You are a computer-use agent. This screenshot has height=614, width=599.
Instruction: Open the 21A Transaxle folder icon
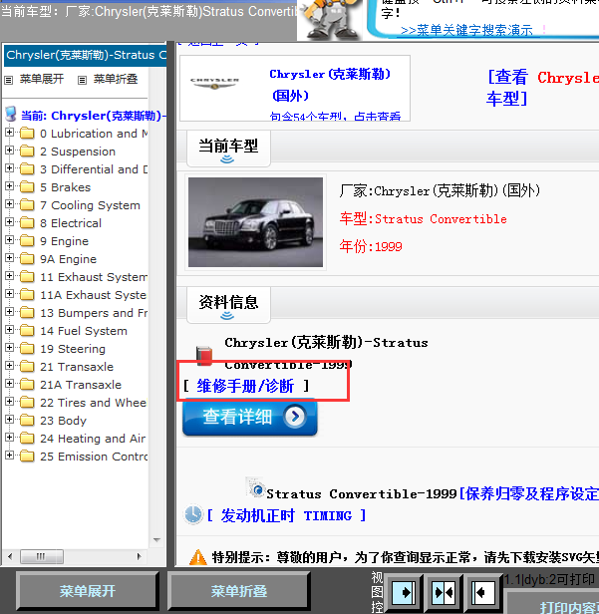(27, 385)
